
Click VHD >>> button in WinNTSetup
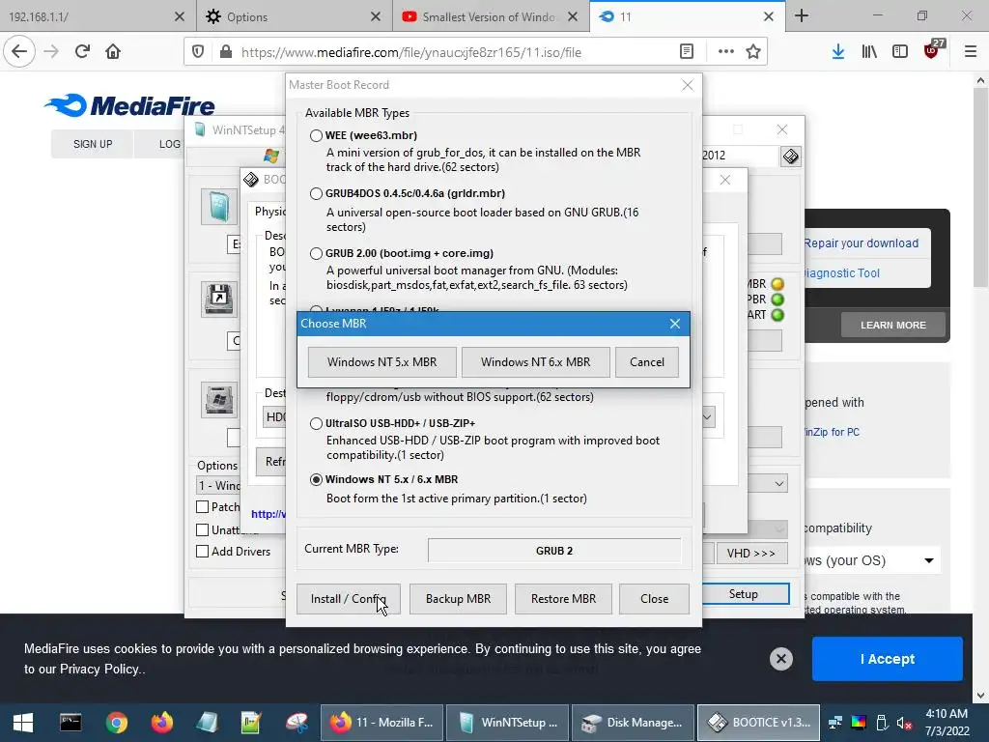tap(751, 554)
